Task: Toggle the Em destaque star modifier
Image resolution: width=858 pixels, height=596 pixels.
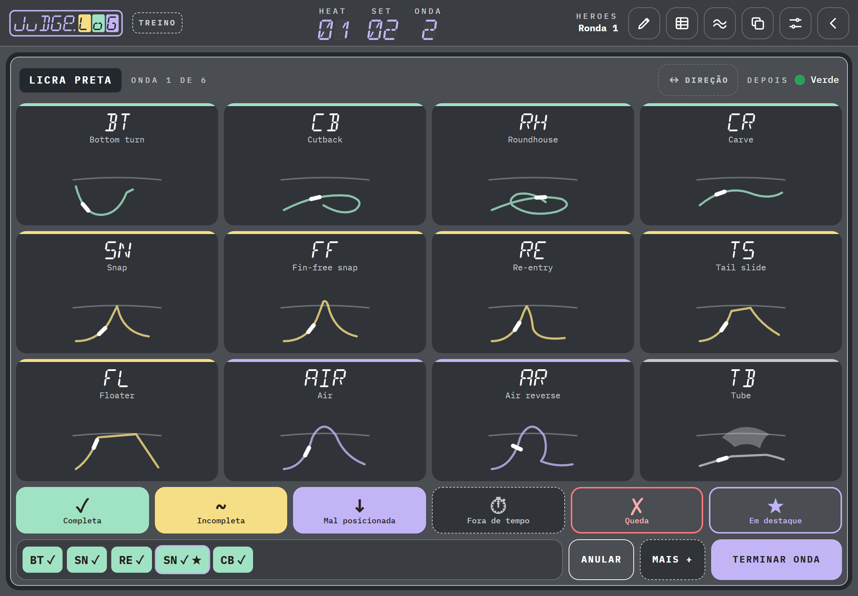Action: 775,510
